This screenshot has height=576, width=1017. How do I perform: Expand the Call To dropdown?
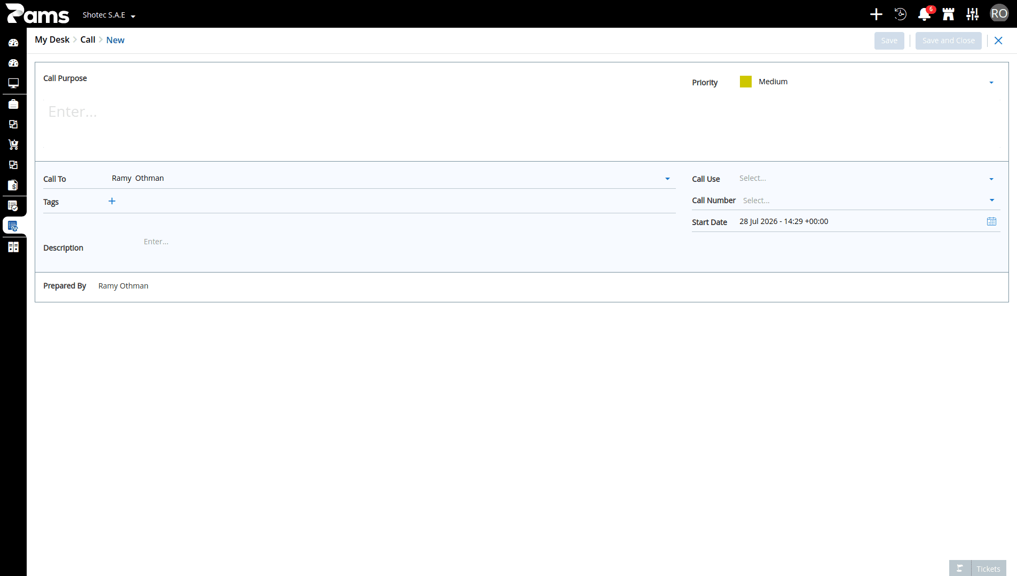667,179
